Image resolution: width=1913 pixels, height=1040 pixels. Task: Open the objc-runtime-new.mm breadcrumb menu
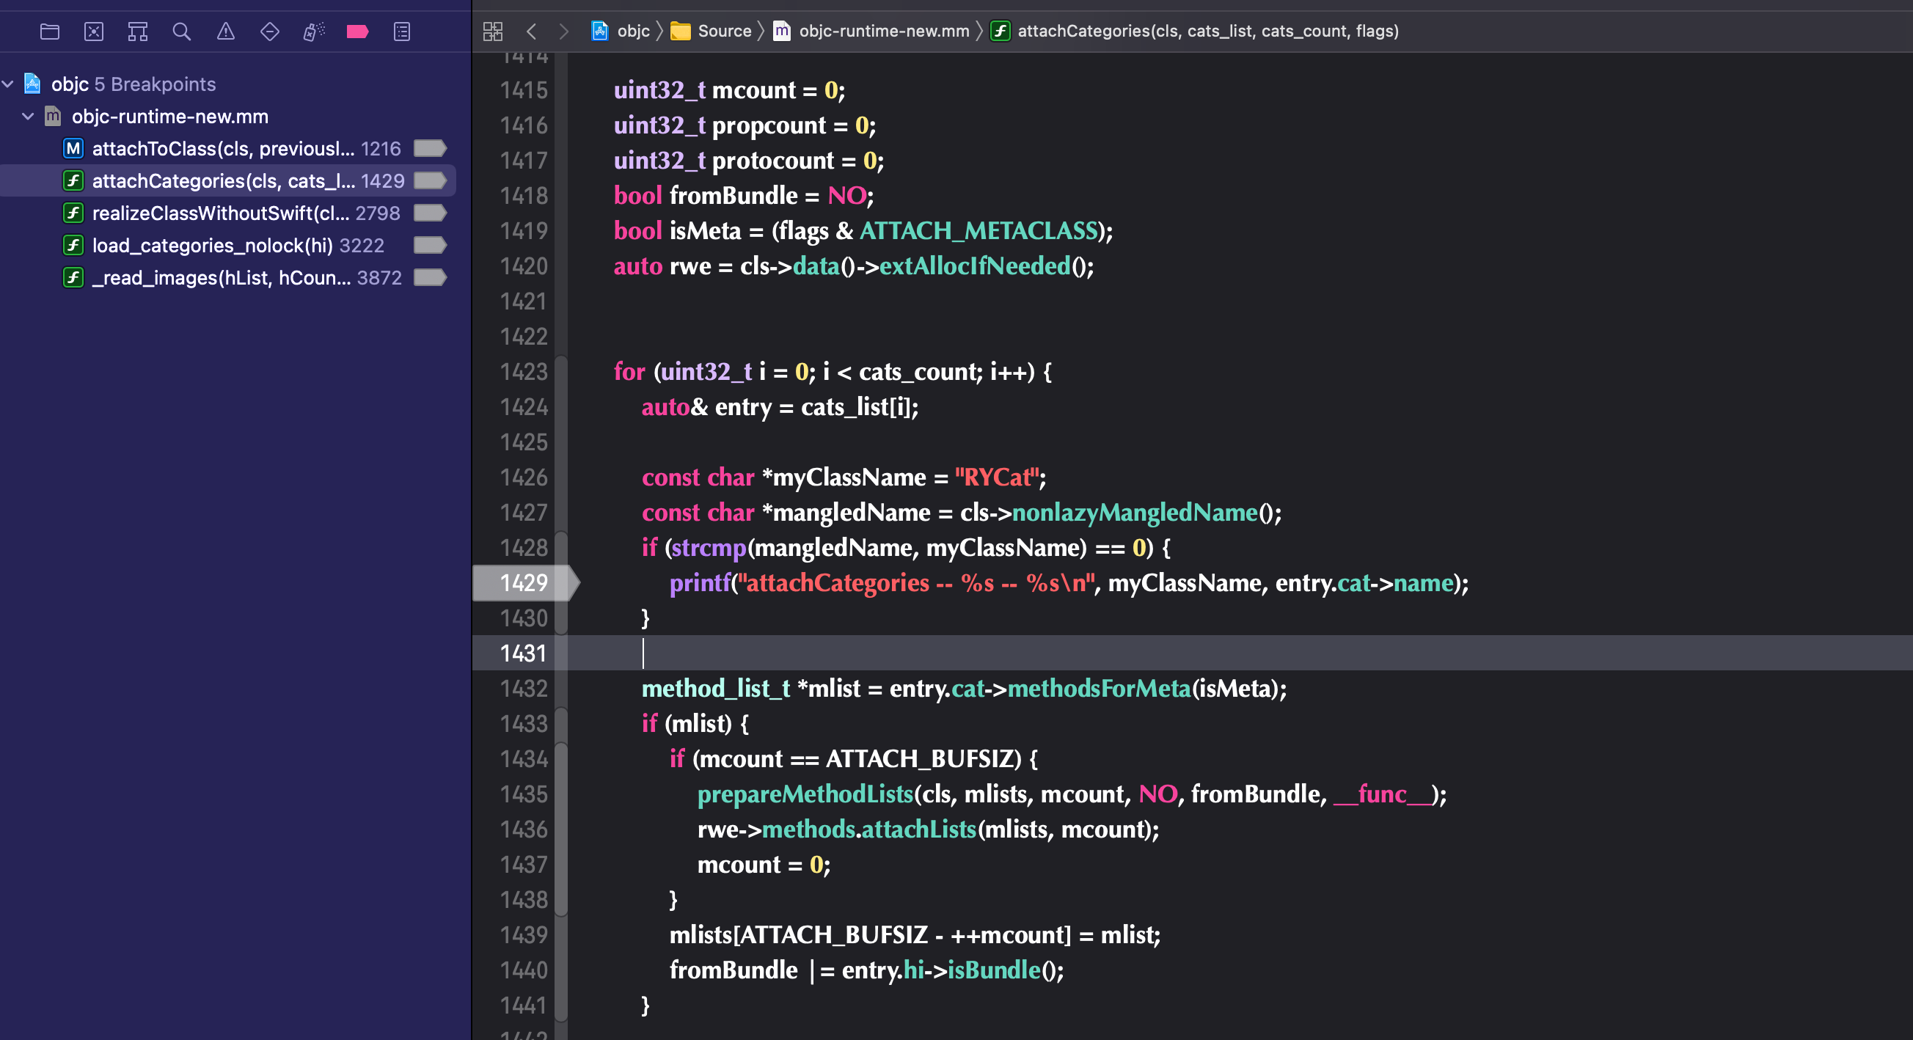point(884,32)
